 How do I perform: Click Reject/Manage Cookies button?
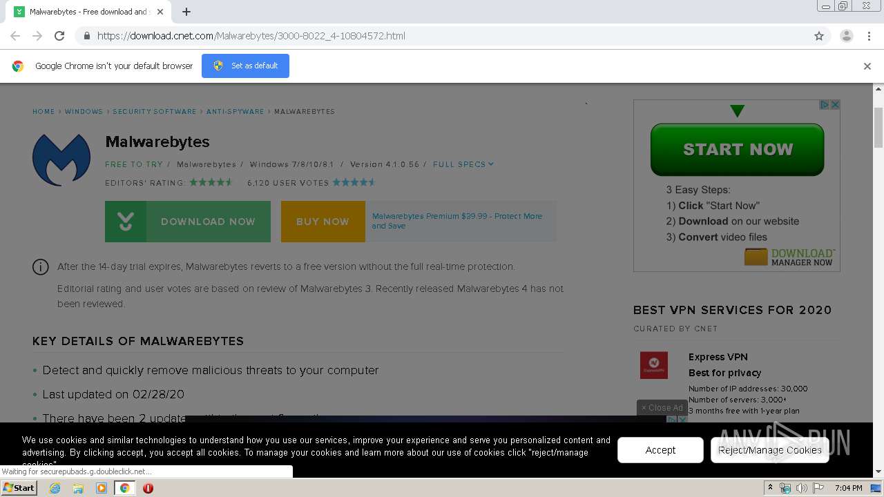pyautogui.click(x=769, y=450)
